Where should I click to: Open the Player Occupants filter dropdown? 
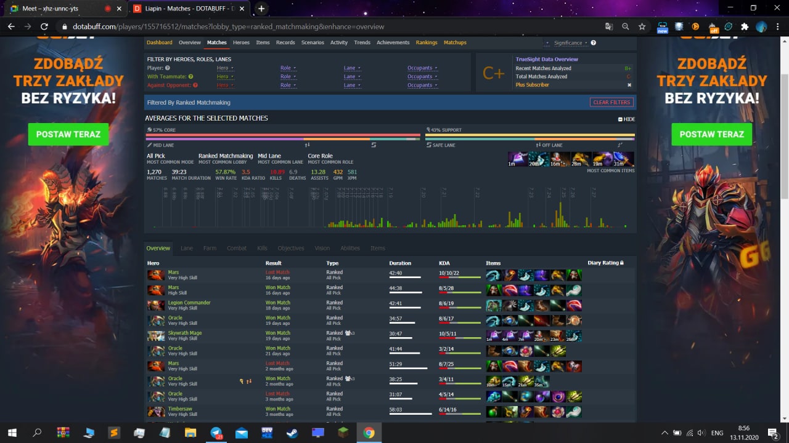tap(422, 68)
